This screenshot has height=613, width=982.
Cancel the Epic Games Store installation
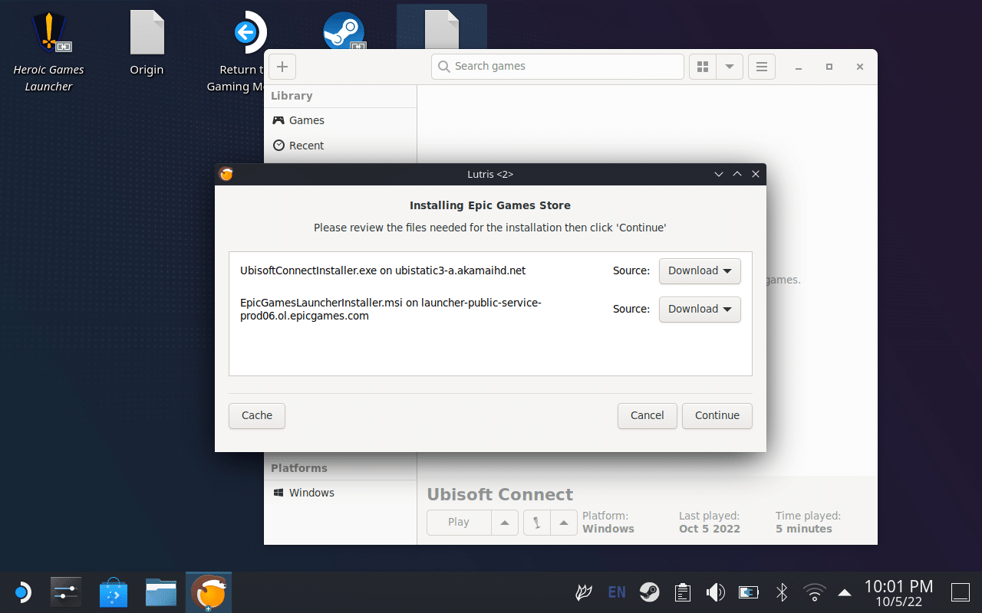click(x=647, y=415)
